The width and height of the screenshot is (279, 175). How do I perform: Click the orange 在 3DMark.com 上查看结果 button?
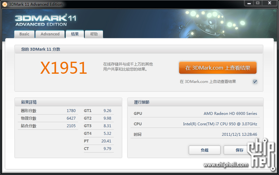218,68
